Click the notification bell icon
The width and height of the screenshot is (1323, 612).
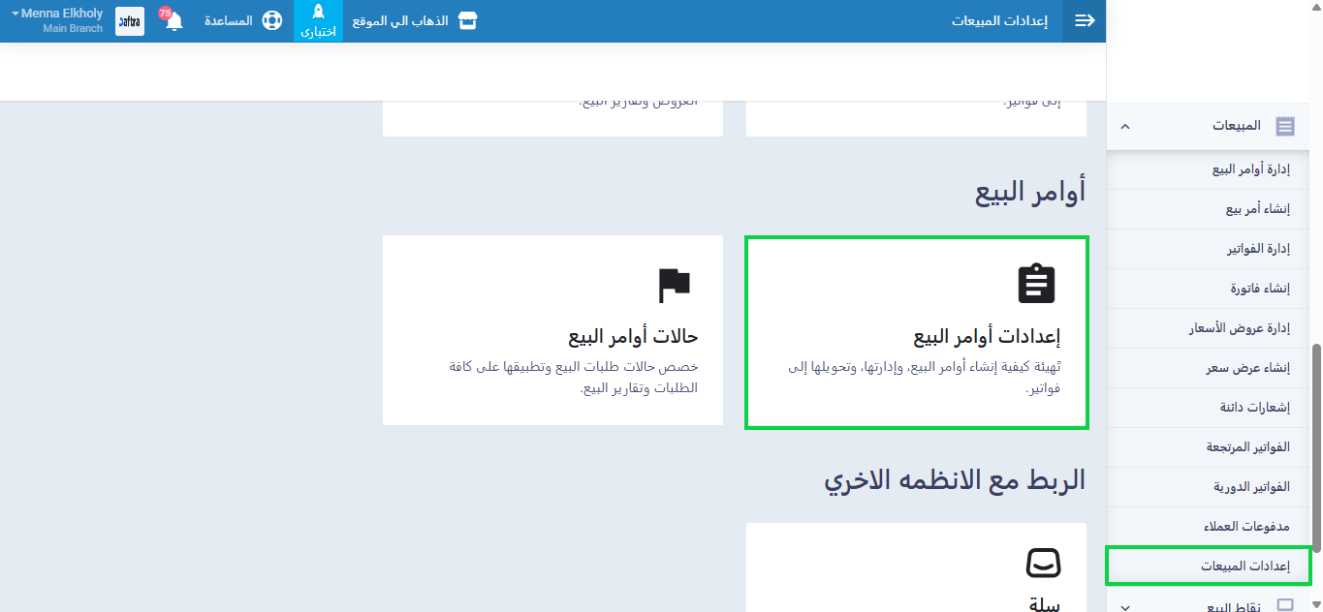pos(174,21)
